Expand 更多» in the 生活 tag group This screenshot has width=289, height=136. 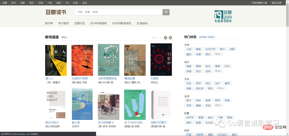pos(218,105)
